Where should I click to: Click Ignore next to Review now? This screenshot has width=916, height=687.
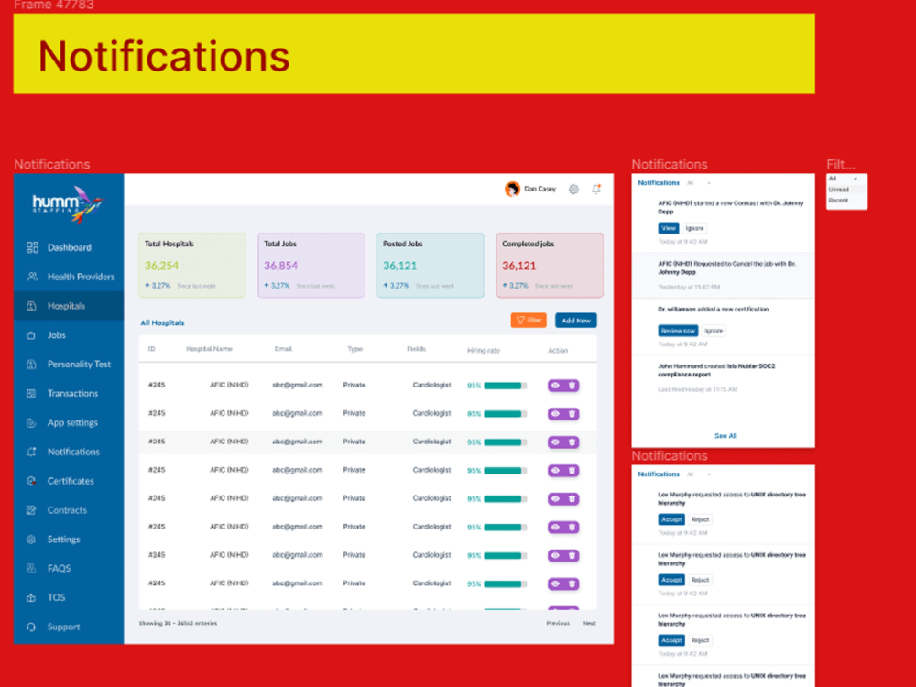pyautogui.click(x=714, y=331)
